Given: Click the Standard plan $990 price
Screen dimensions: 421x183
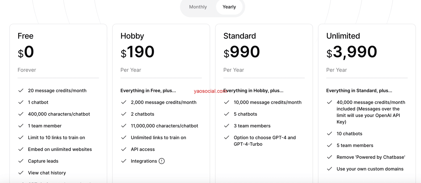Looking at the screenshot, I should pyautogui.click(x=242, y=52).
